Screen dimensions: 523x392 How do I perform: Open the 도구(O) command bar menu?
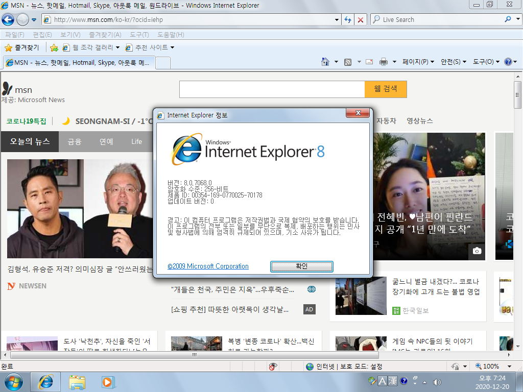[486, 62]
